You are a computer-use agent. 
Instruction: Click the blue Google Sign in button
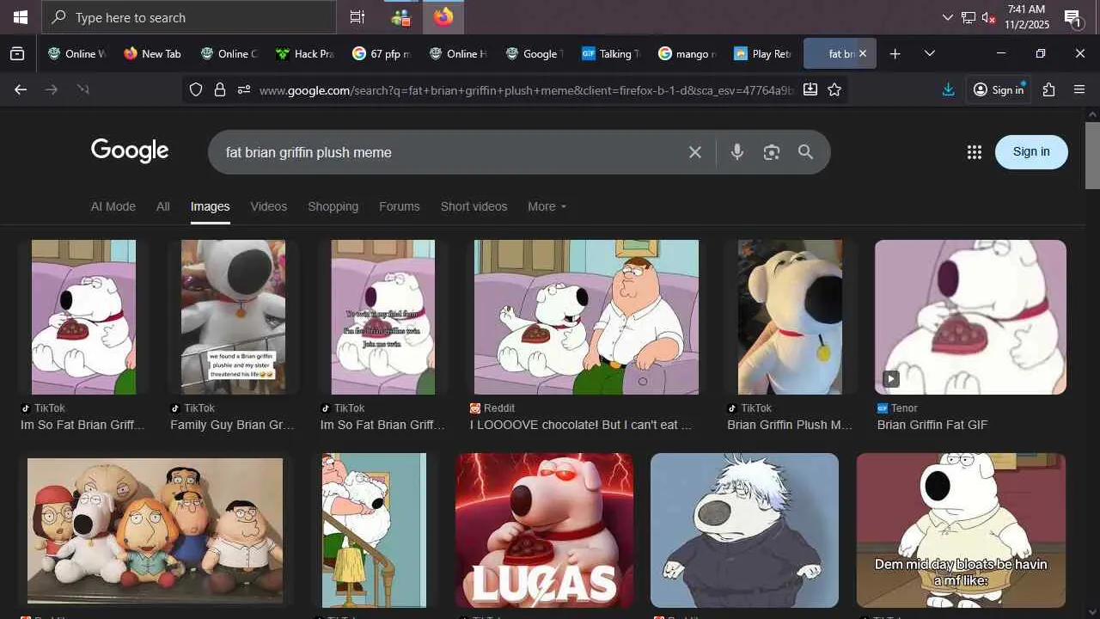point(1031,152)
